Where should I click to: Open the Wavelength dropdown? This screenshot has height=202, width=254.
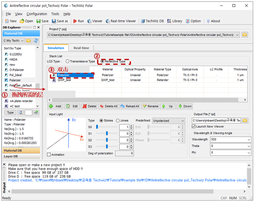pos(249,140)
